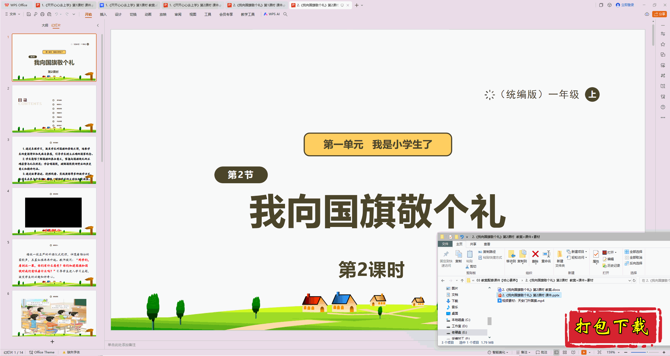
Task: Switch to 《开开心心去上学》第1课时 教案 document tab
Action: click(129, 5)
